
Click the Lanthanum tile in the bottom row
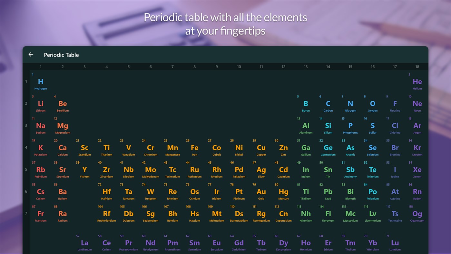(84, 243)
